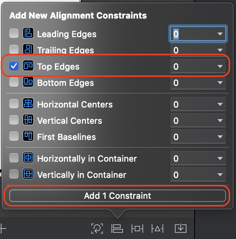Open the Resolve Auto Layout Issues icon

[157, 229]
